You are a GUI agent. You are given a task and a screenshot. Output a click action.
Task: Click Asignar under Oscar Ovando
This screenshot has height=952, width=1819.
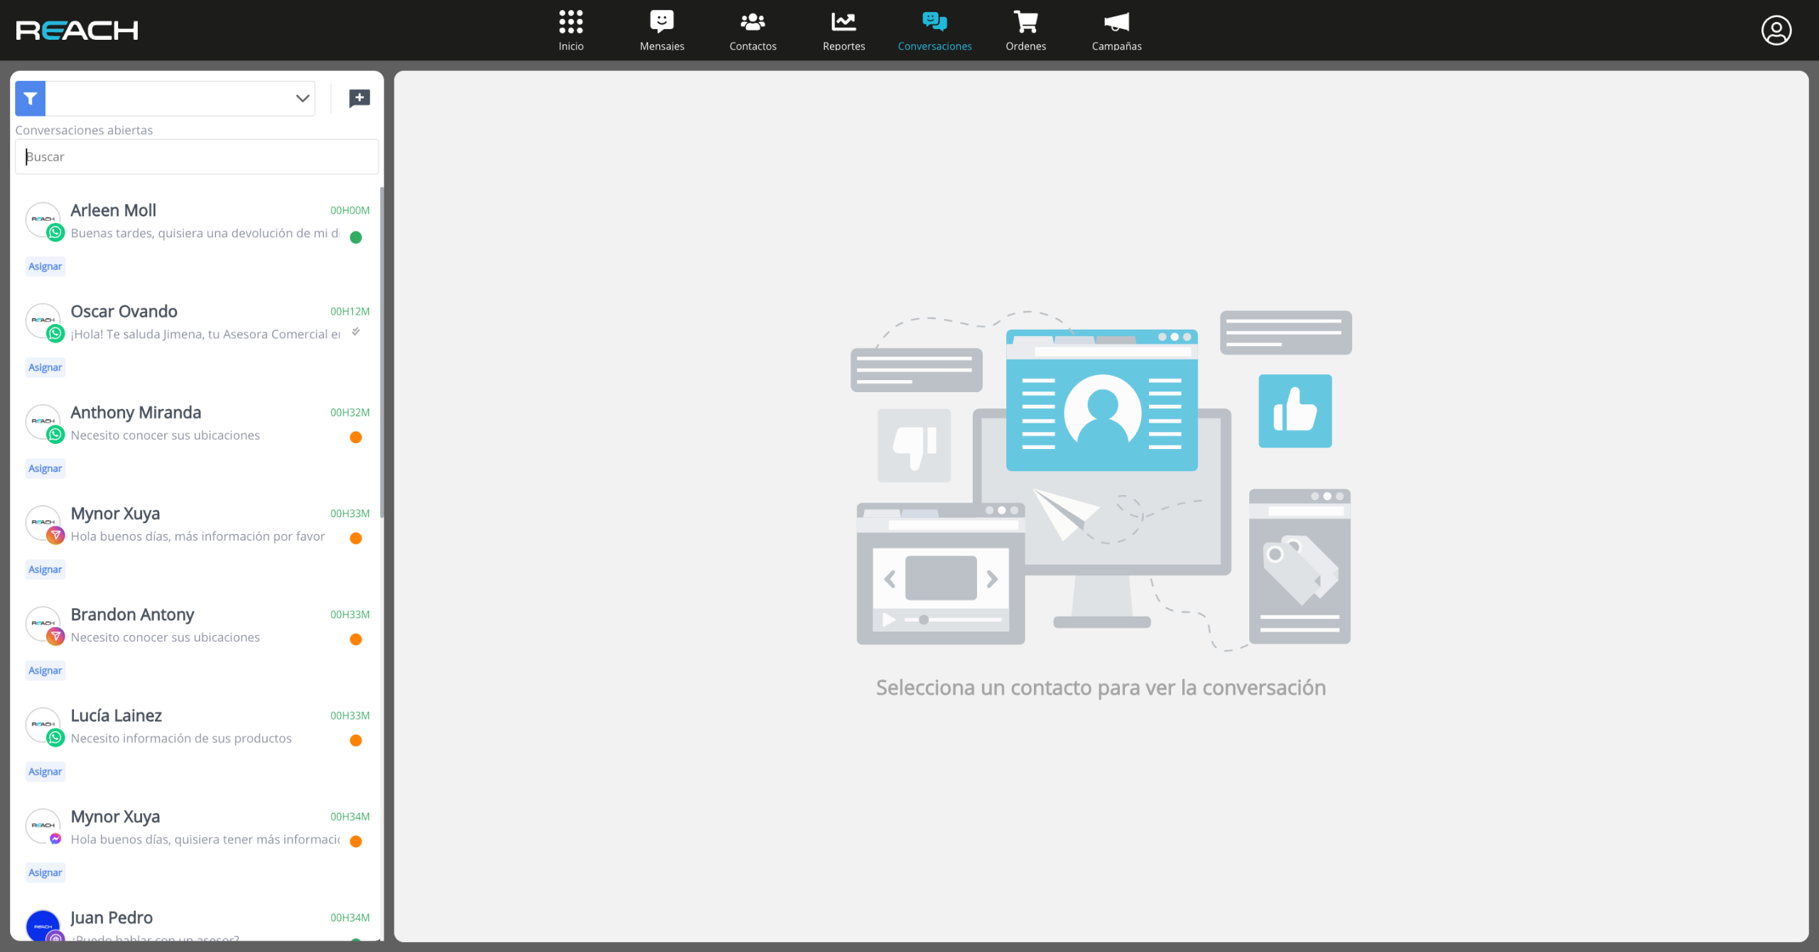pyautogui.click(x=45, y=367)
